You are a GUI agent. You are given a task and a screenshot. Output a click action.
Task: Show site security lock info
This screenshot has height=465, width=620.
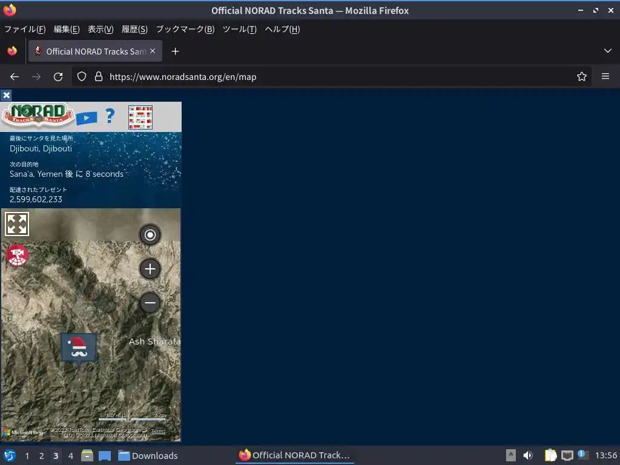pyautogui.click(x=99, y=77)
